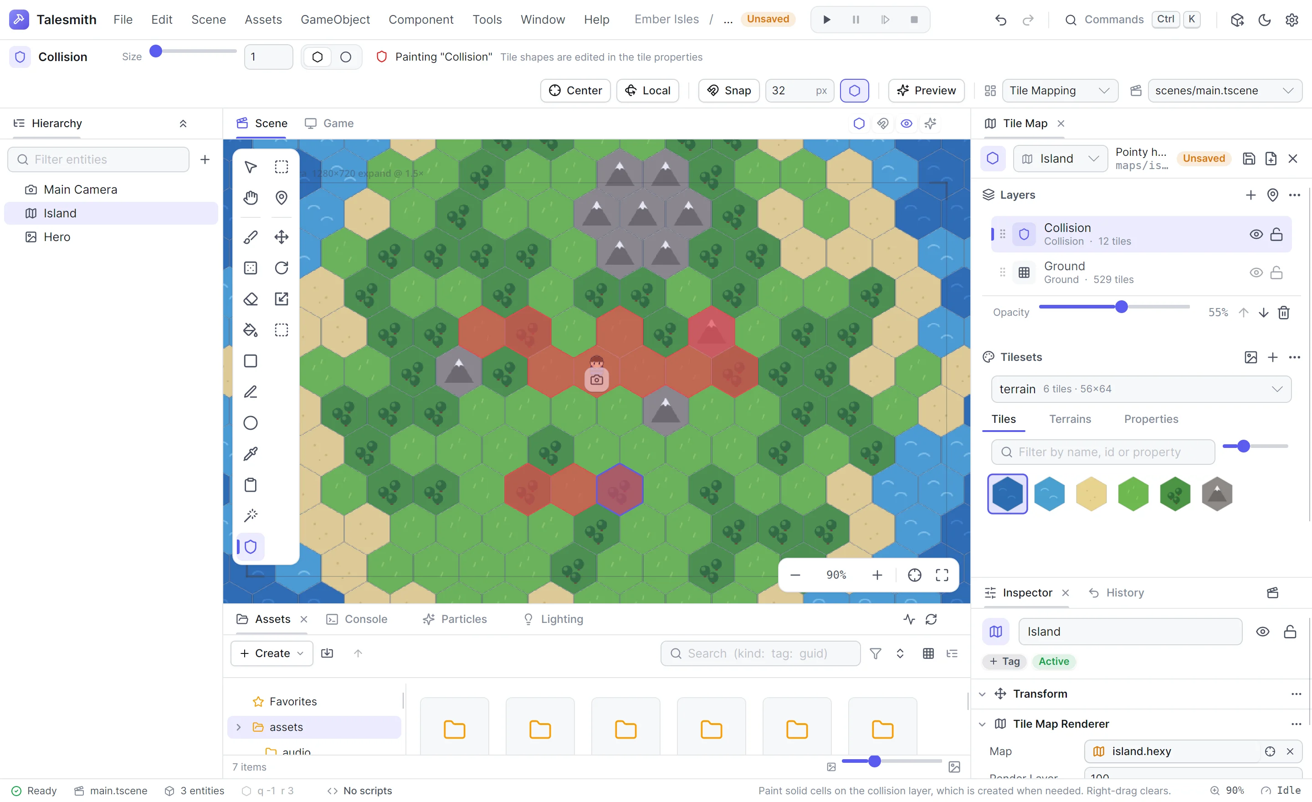Toggle Snap to grid
Image resolution: width=1312 pixels, height=802 pixels.
point(728,91)
